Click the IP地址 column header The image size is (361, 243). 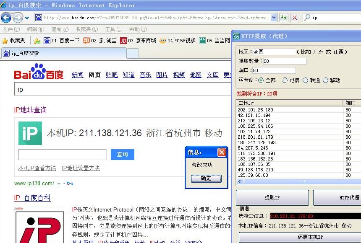coord(290,103)
